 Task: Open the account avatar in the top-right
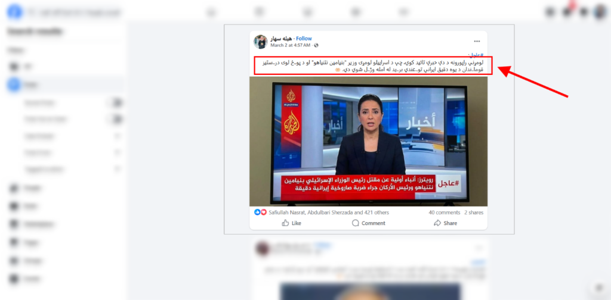pos(600,12)
